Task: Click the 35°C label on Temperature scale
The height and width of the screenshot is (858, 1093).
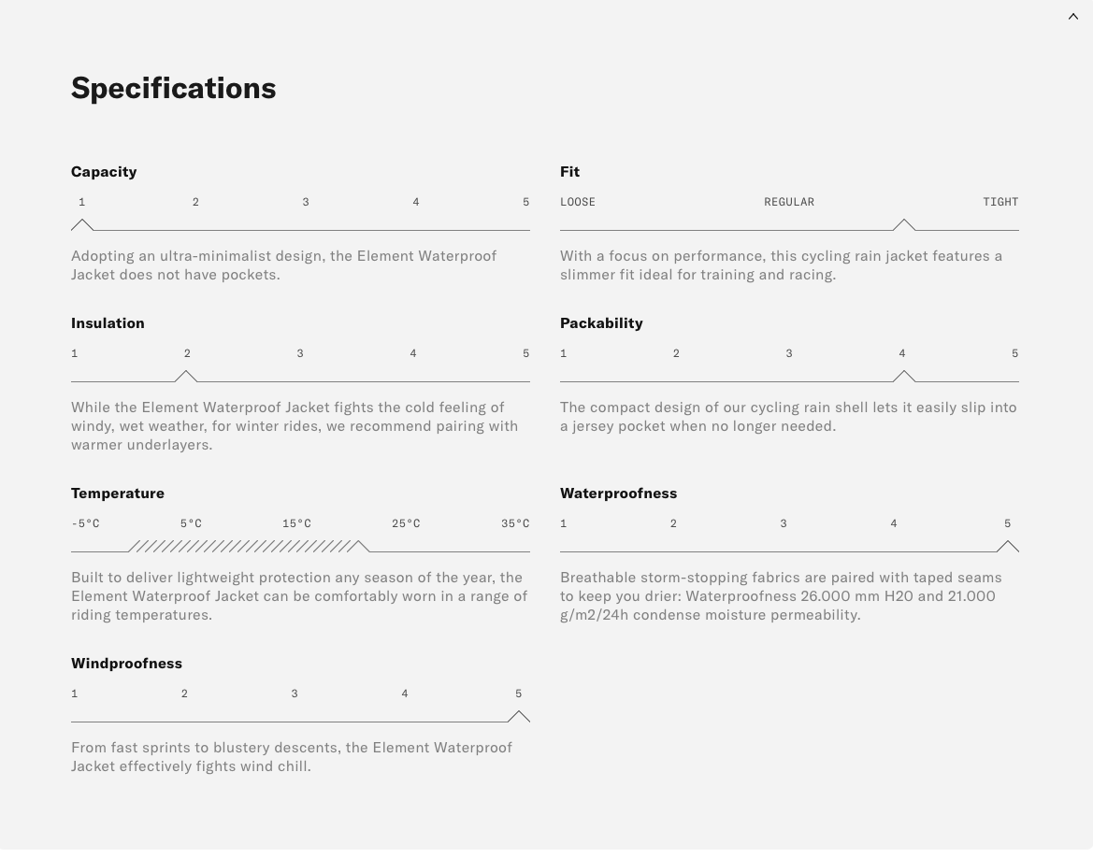Action: pyautogui.click(x=515, y=523)
